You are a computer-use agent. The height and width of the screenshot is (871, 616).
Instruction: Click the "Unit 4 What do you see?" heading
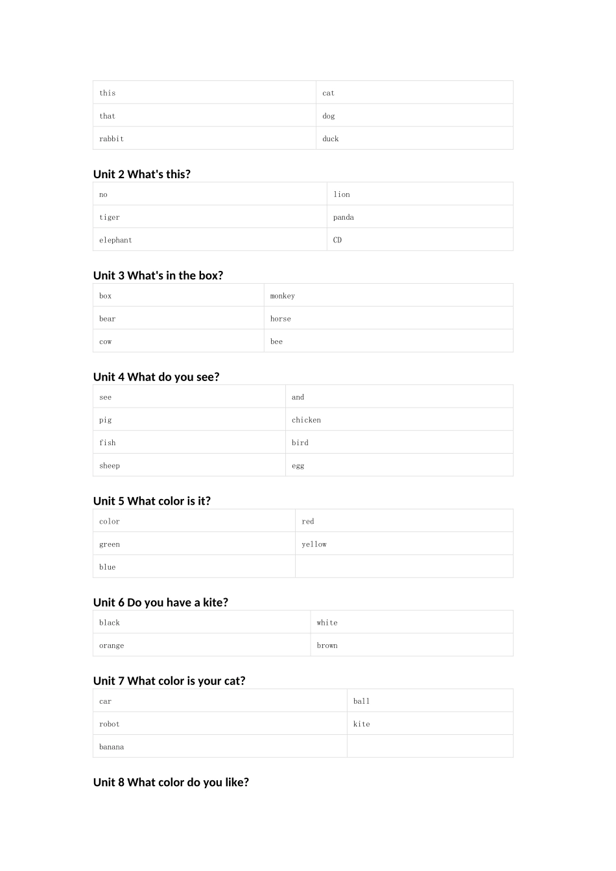156,377
